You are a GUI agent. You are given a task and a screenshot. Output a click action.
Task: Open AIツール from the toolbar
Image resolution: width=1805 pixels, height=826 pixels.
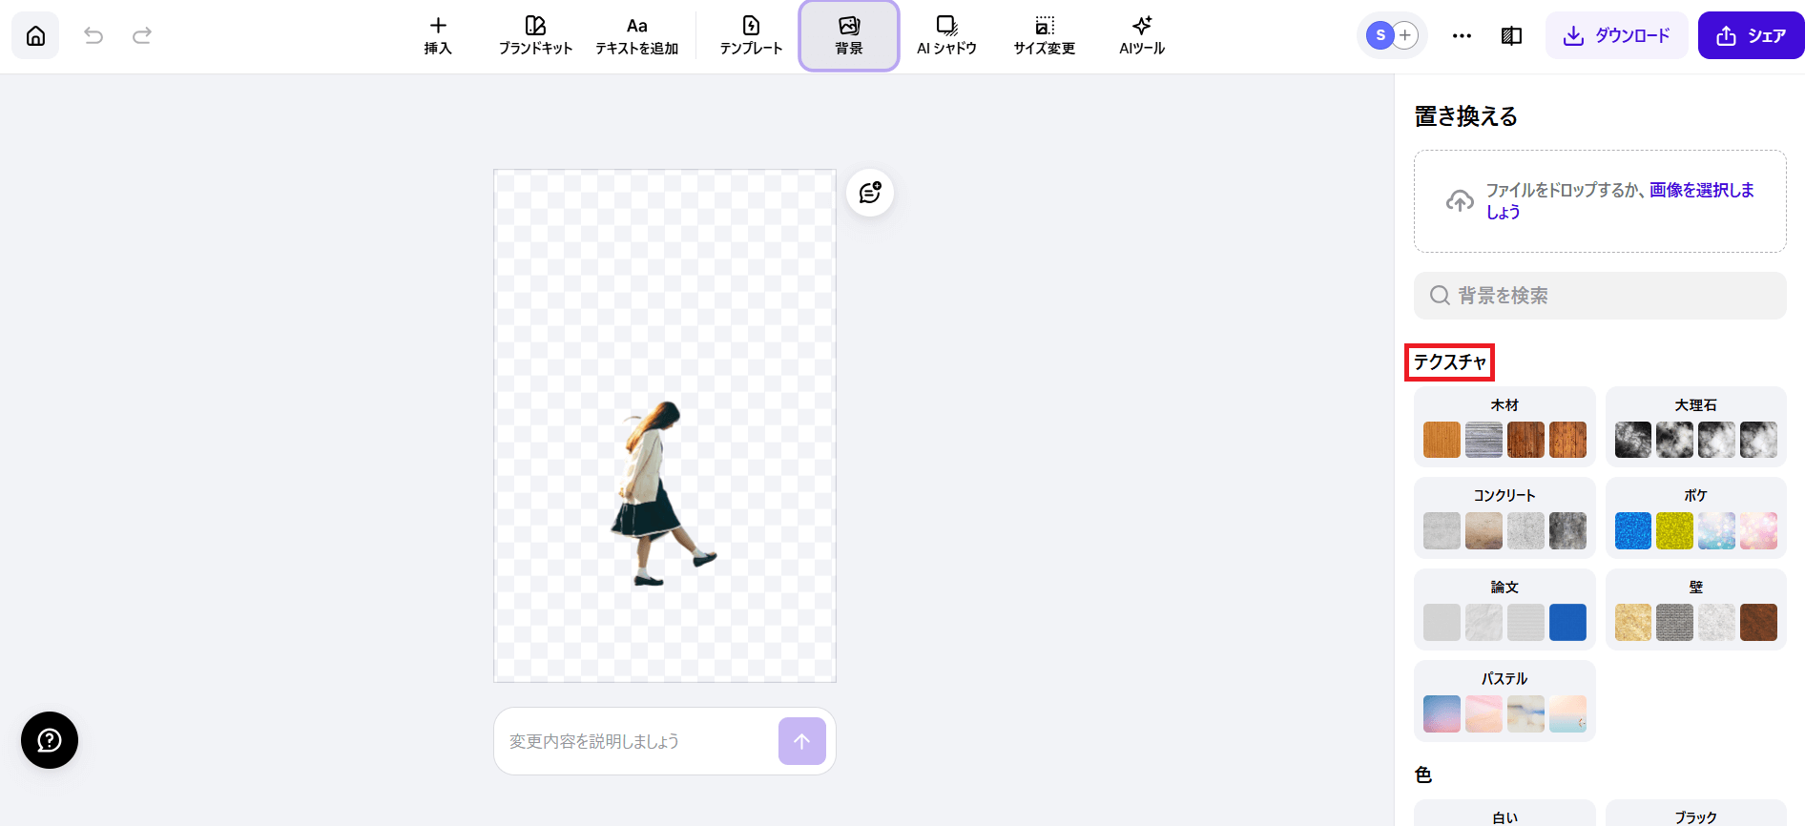[x=1142, y=36]
